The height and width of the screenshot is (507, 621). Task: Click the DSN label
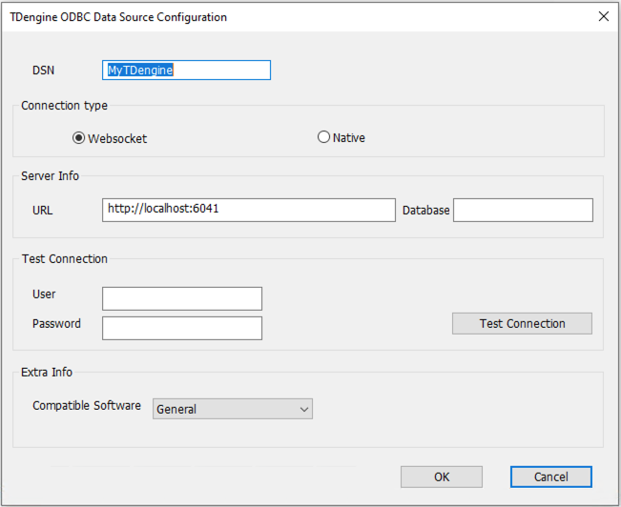click(x=44, y=70)
